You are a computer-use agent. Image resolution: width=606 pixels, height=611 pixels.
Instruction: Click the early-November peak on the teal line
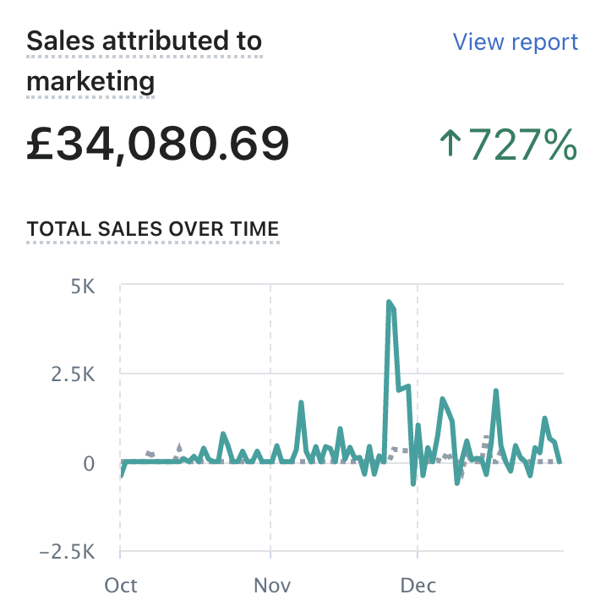click(301, 403)
